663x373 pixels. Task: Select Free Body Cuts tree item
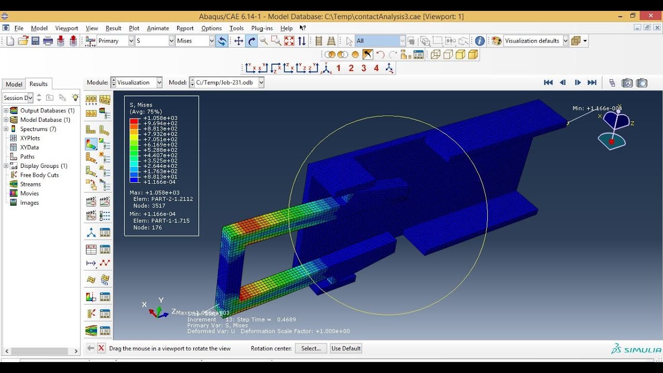point(39,175)
